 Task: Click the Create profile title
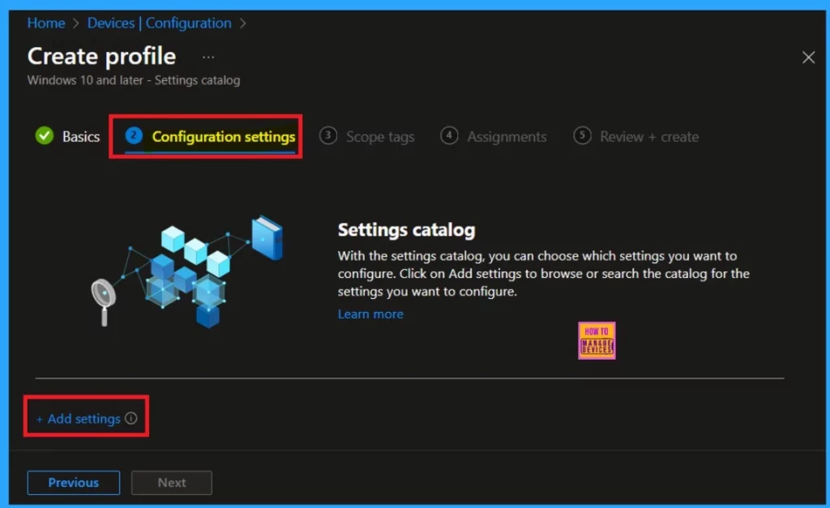coord(101,56)
